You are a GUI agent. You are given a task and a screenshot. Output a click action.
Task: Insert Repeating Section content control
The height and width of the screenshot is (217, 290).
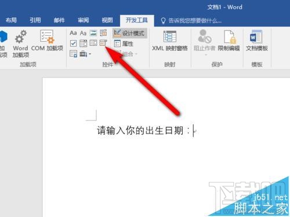click(x=74, y=54)
